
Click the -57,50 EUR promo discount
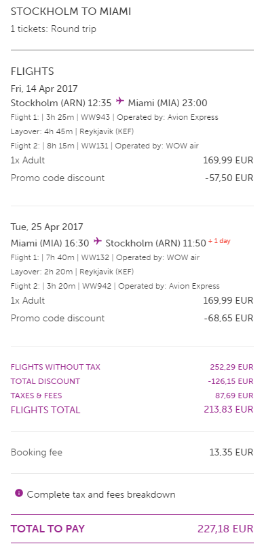tap(229, 178)
